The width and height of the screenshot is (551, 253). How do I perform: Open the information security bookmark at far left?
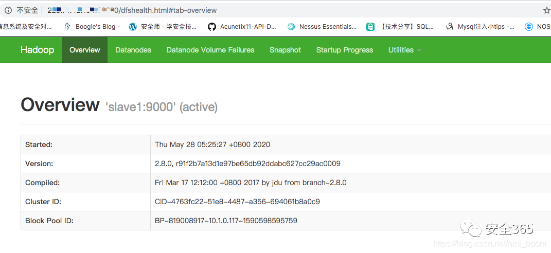click(x=26, y=27)
